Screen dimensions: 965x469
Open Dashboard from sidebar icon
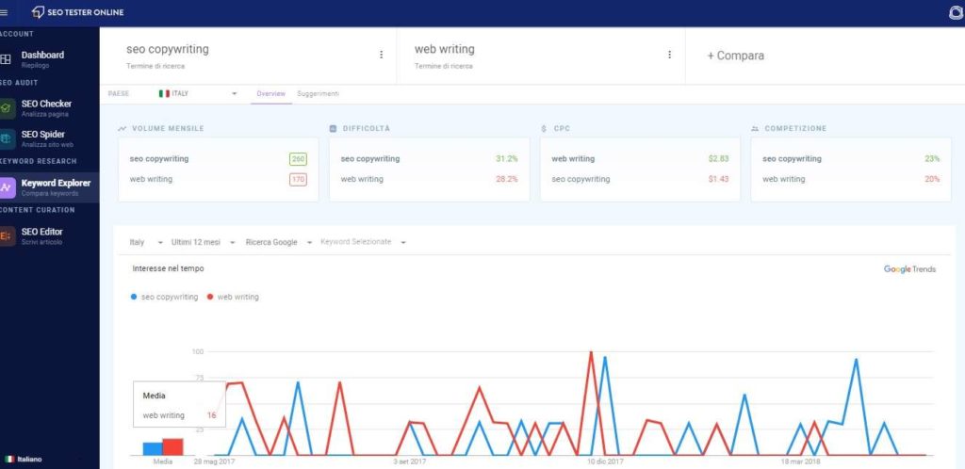pyautogui.click(x=7, y=59)
